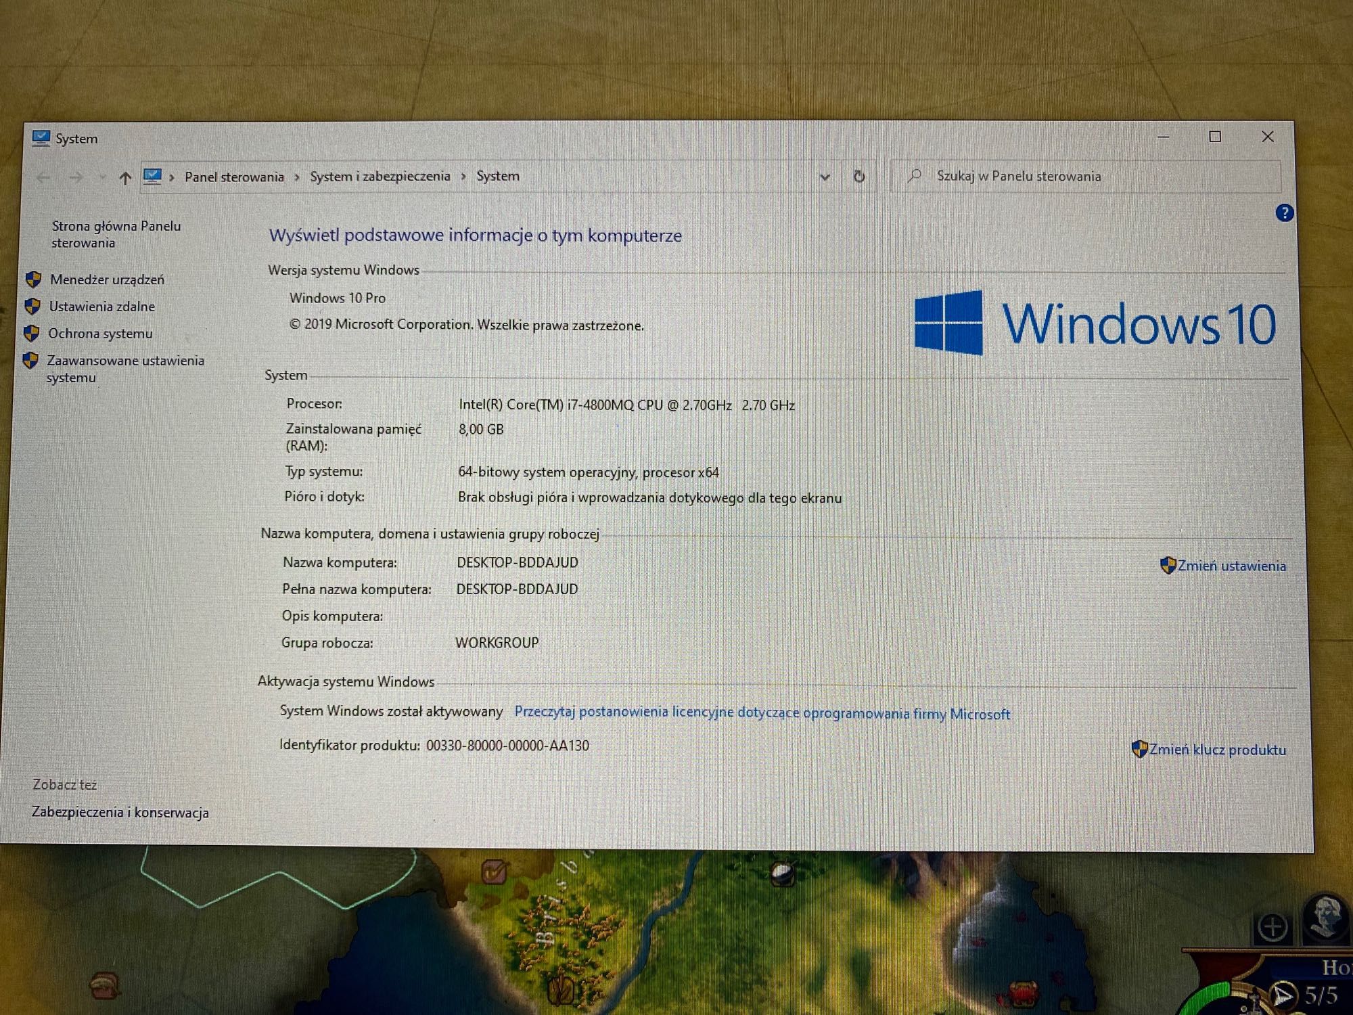The height and width of the screenshot is (1015, 1353).
Task: Click the search magnifier icon
Action: point(915,176)
